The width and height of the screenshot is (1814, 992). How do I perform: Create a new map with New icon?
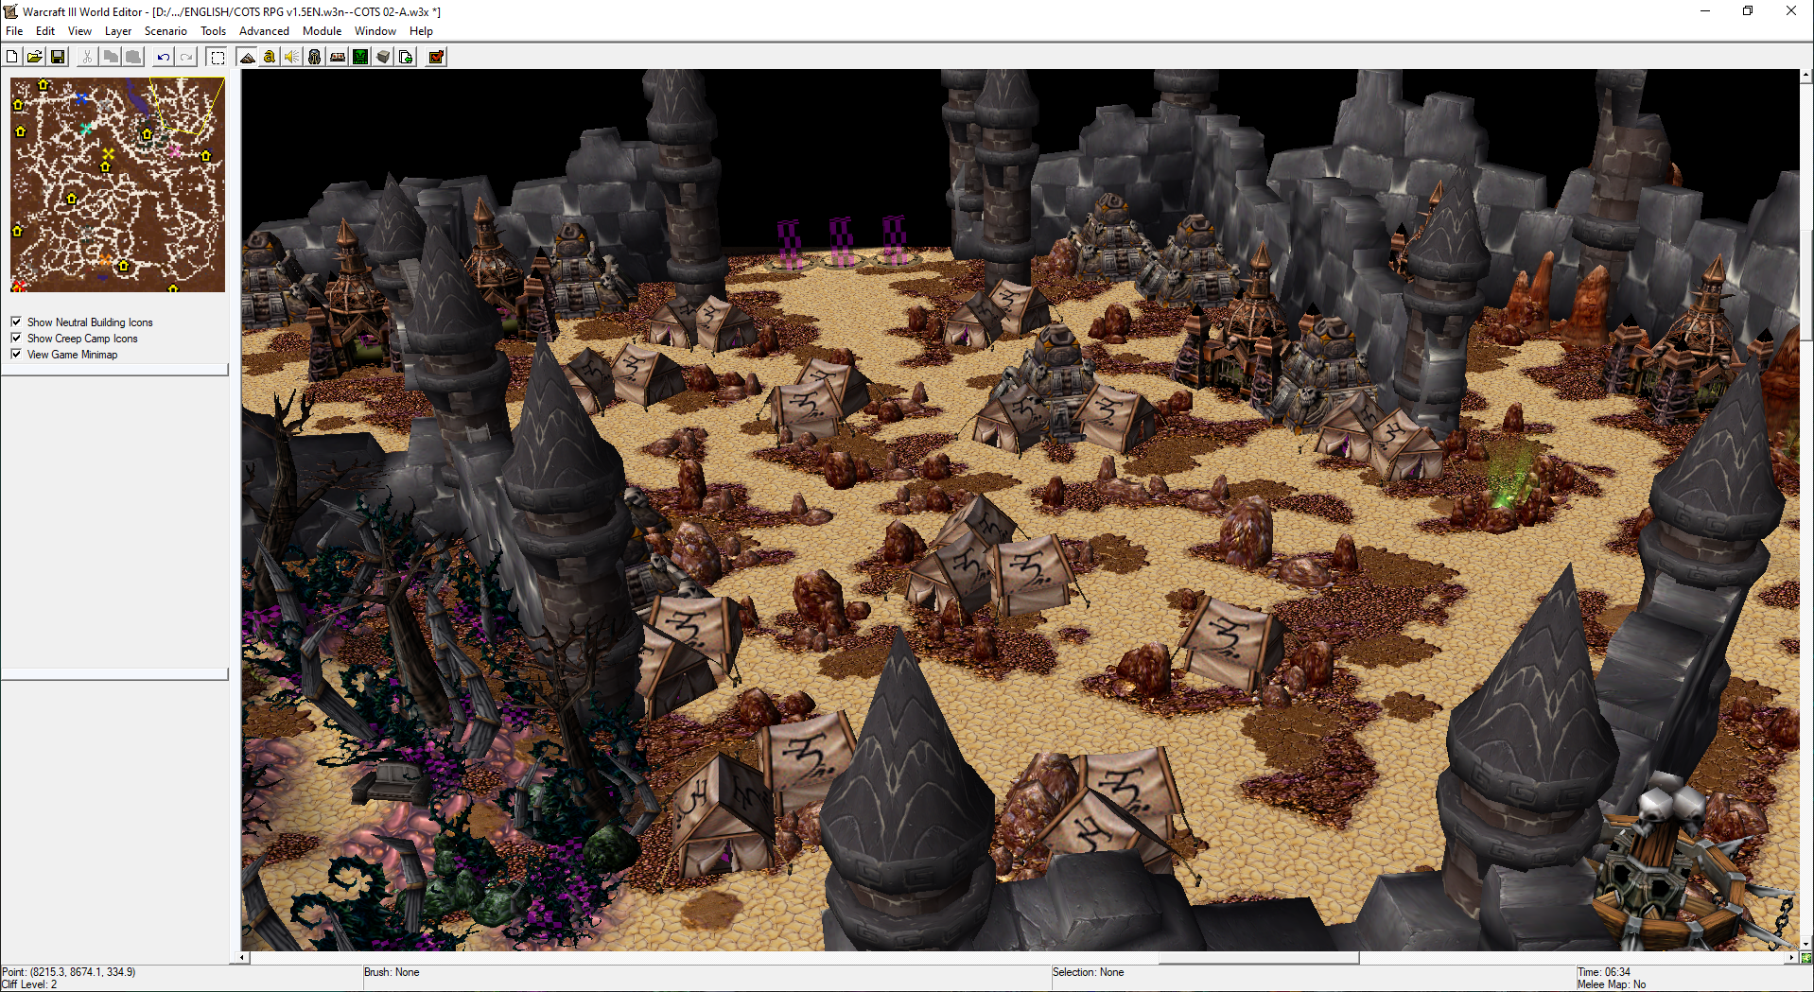point(12,57)
